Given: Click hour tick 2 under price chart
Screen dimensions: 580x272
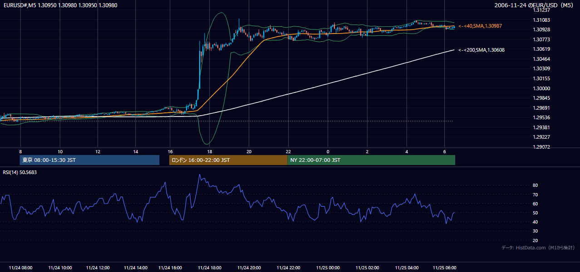Looking at the screenshot, I should pyautogui.click(x=367, y=151).
